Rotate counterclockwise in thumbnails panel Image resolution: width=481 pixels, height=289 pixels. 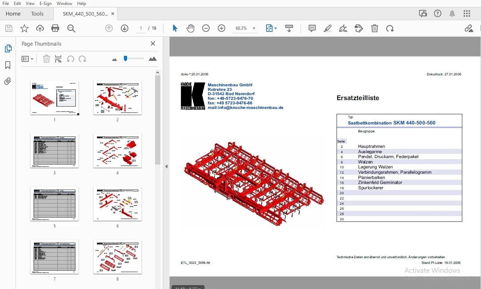click(x=70, y=59)
